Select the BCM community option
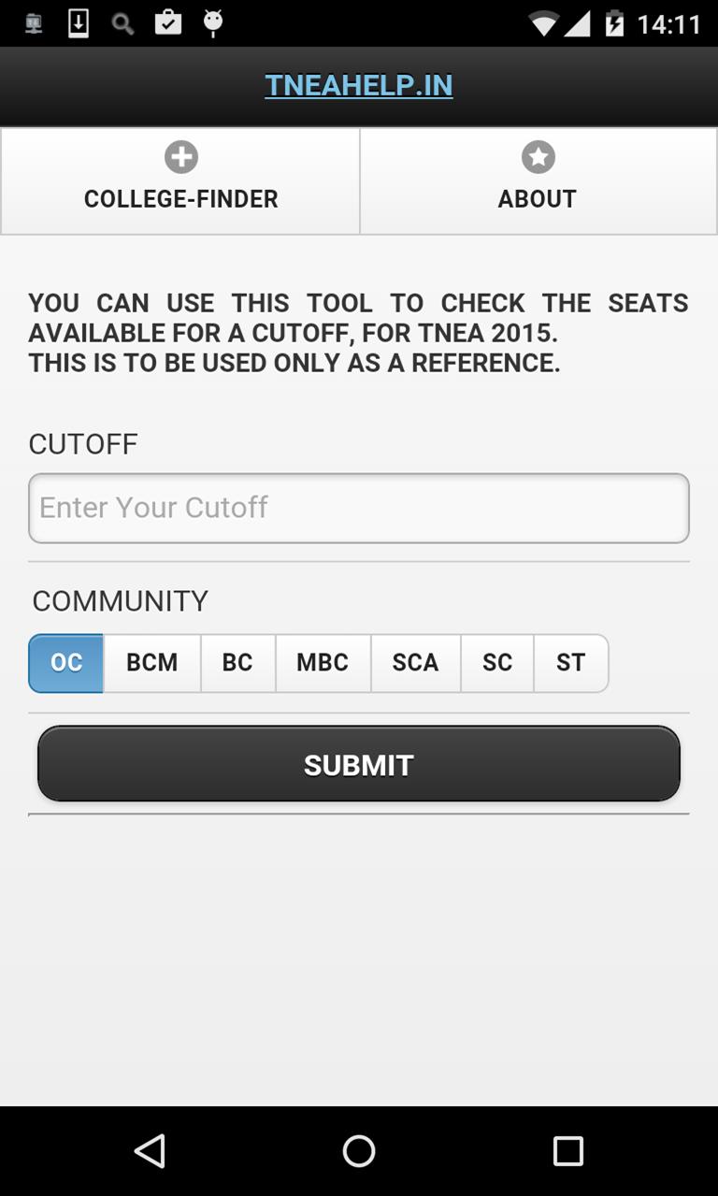Viewport: 718px width, 1196px height. click(151, 663)
